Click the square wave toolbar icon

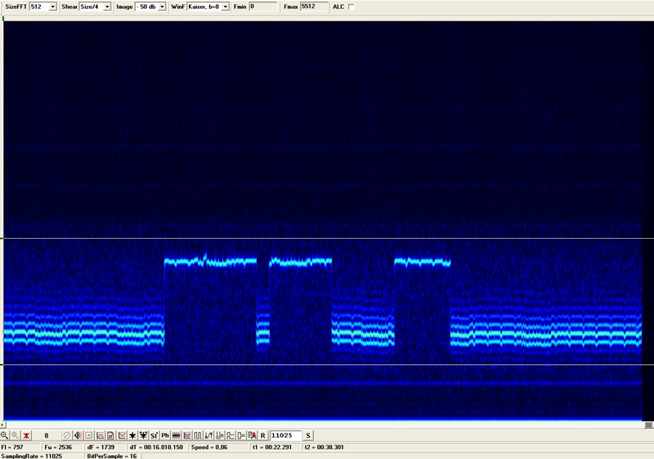click(x=197, y=436)
